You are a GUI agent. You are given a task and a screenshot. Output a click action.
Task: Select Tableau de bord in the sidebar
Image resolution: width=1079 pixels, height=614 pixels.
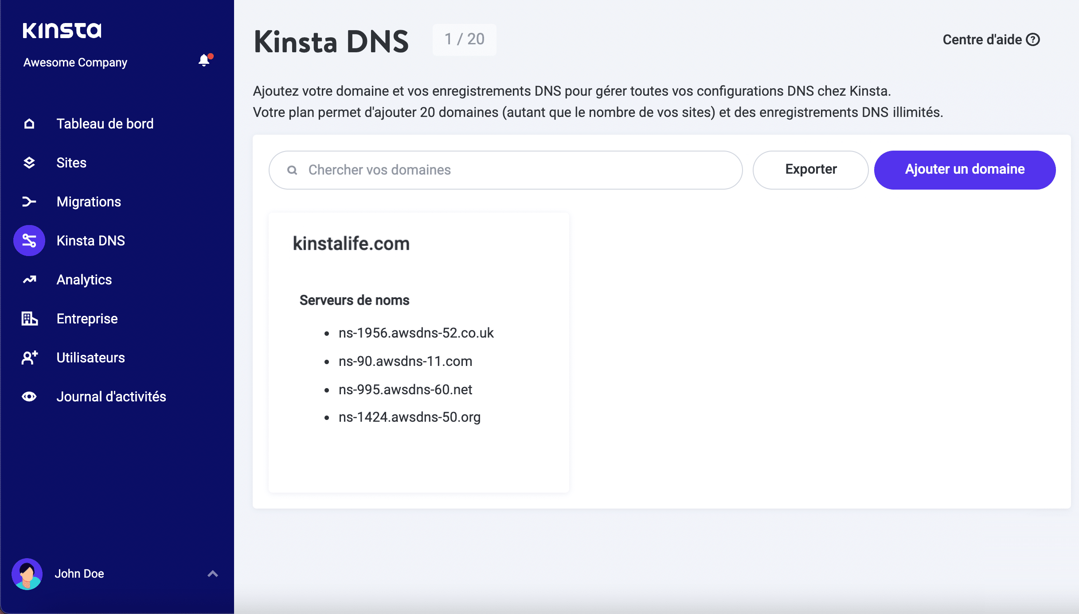[x=105, y=124]
